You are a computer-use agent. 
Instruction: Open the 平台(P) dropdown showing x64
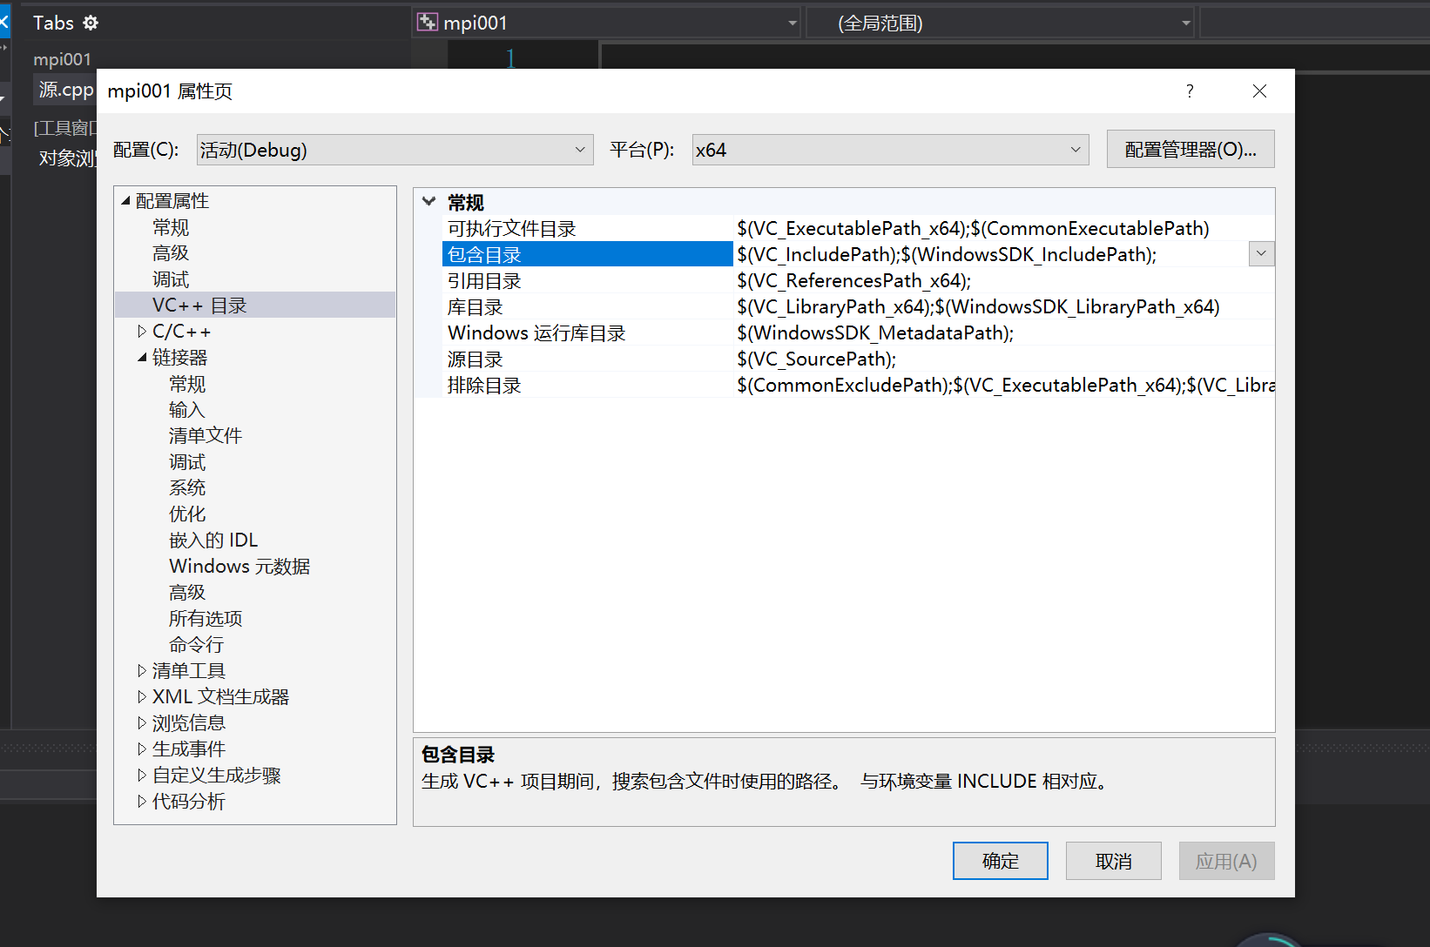point(1075,149)
